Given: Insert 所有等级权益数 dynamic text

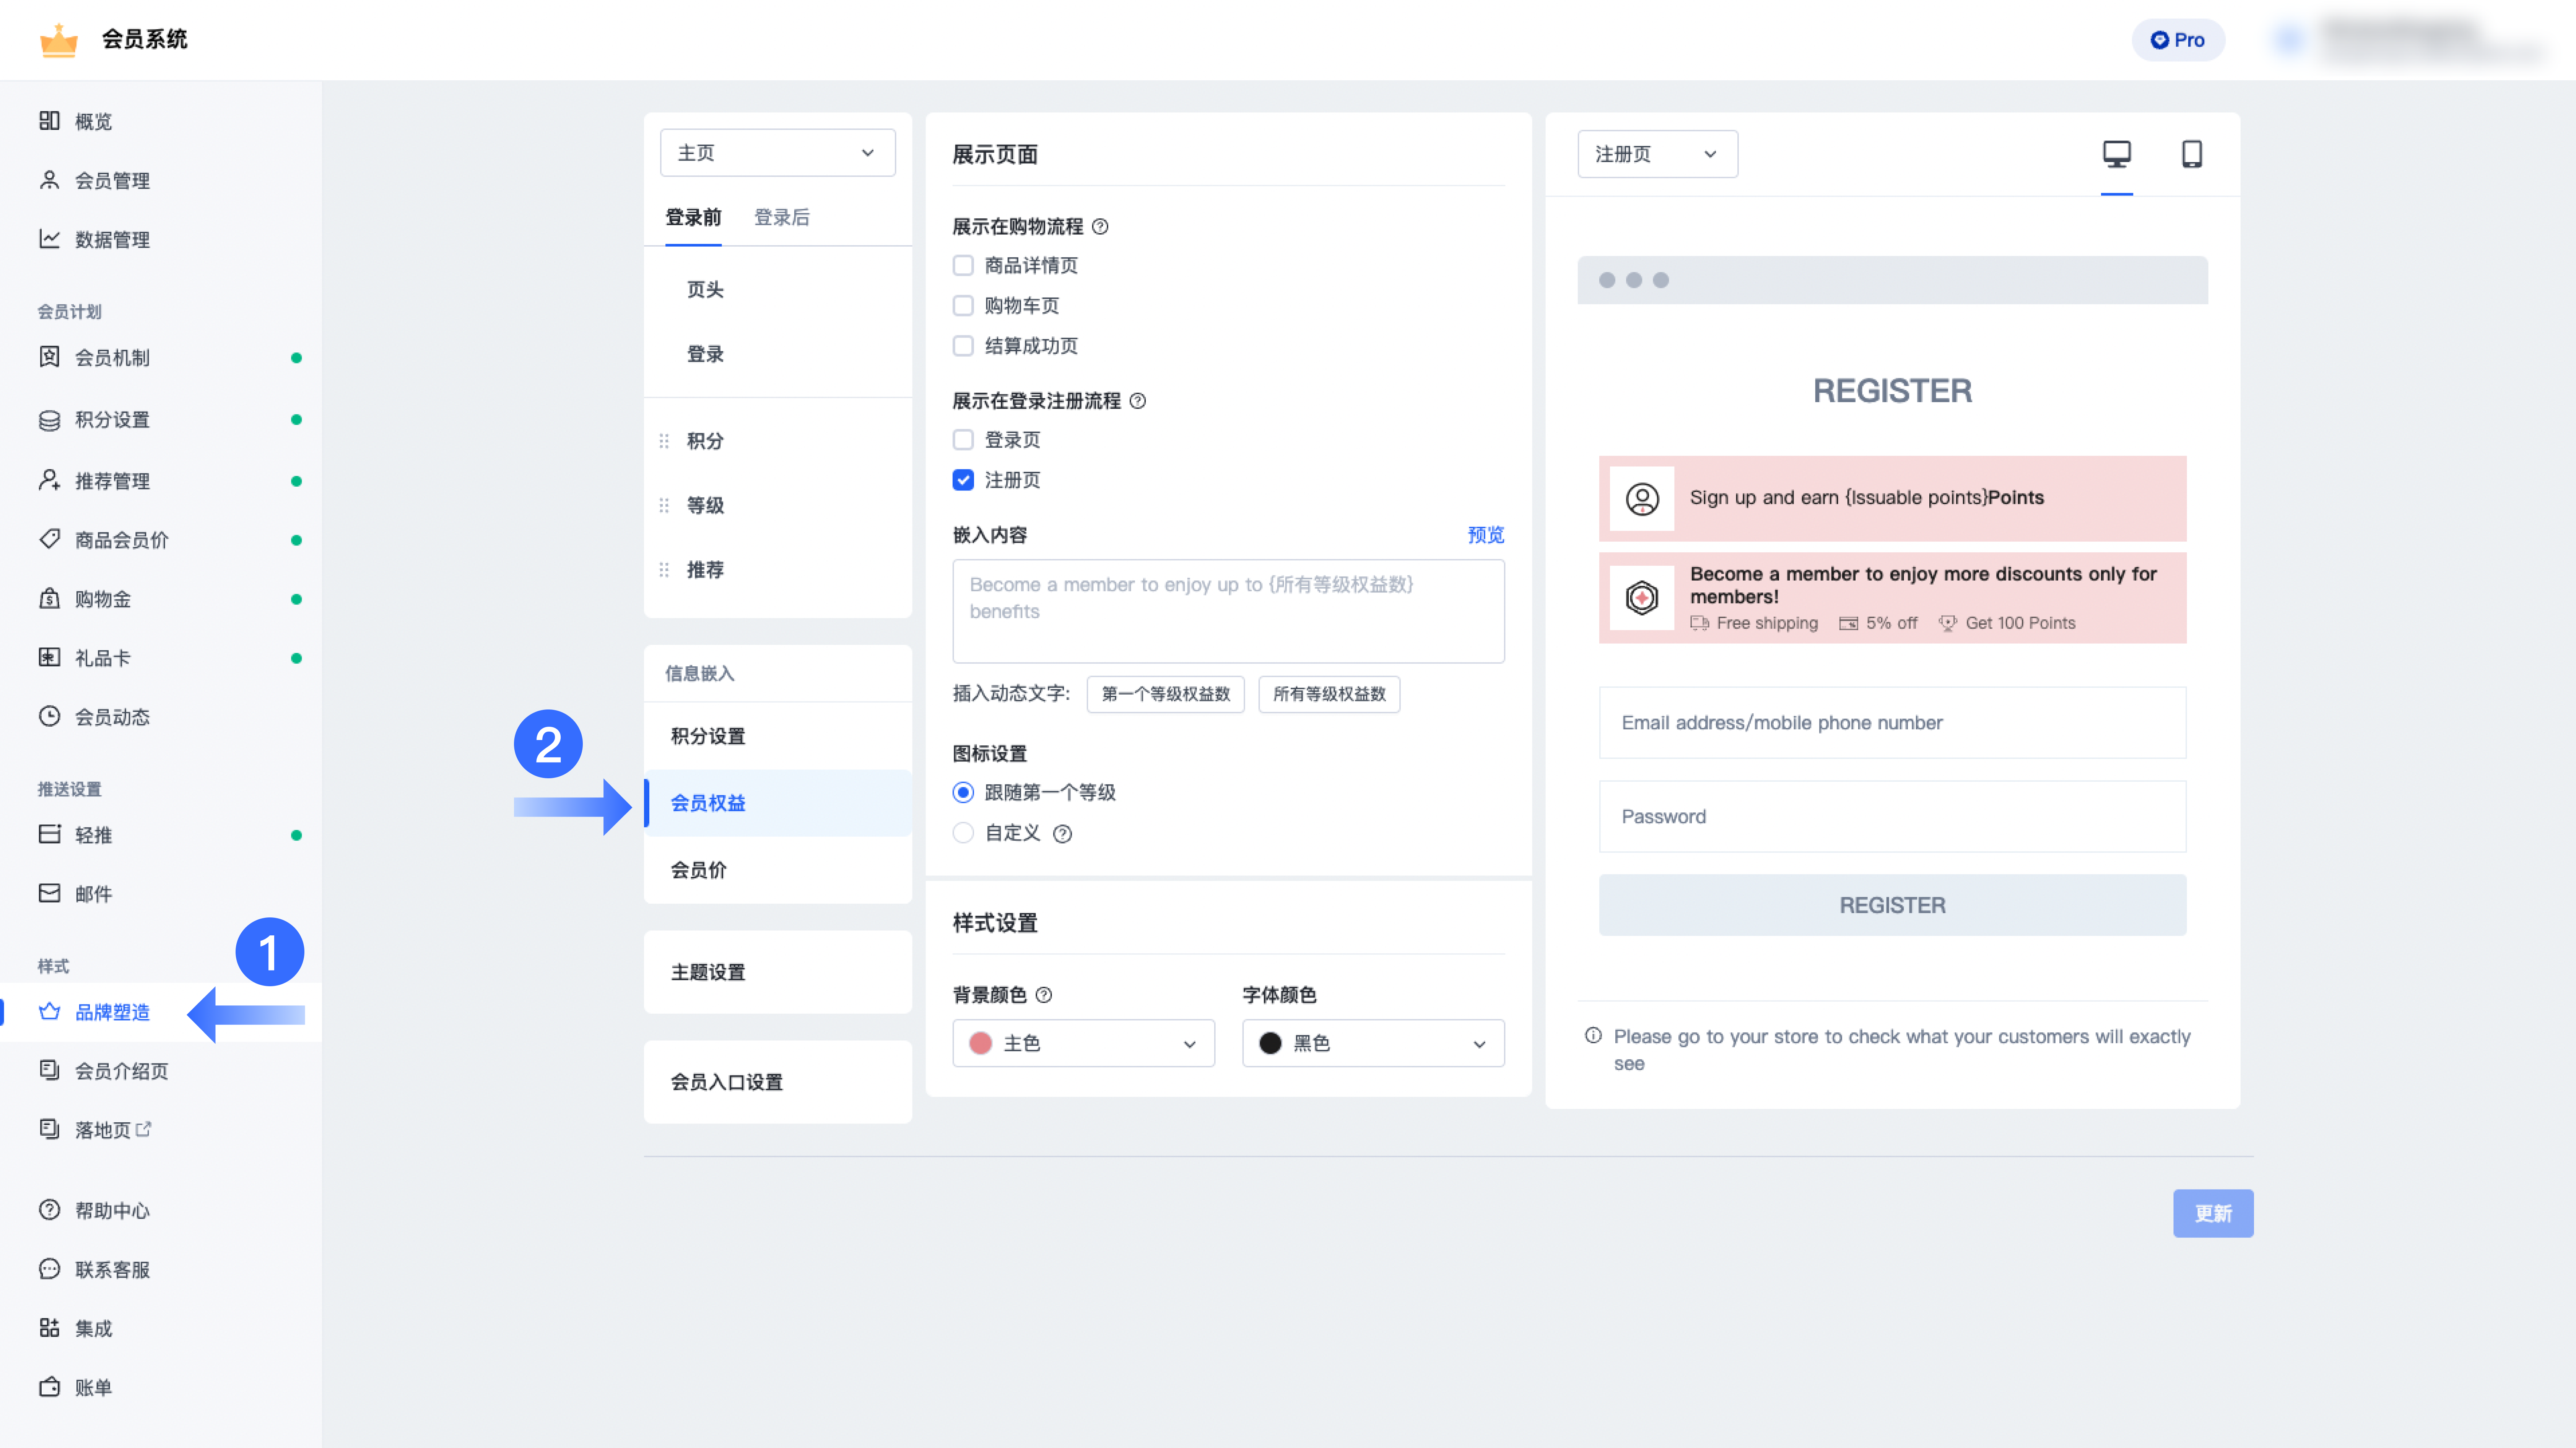Looking at the screenshot, I should point(1329,695).
